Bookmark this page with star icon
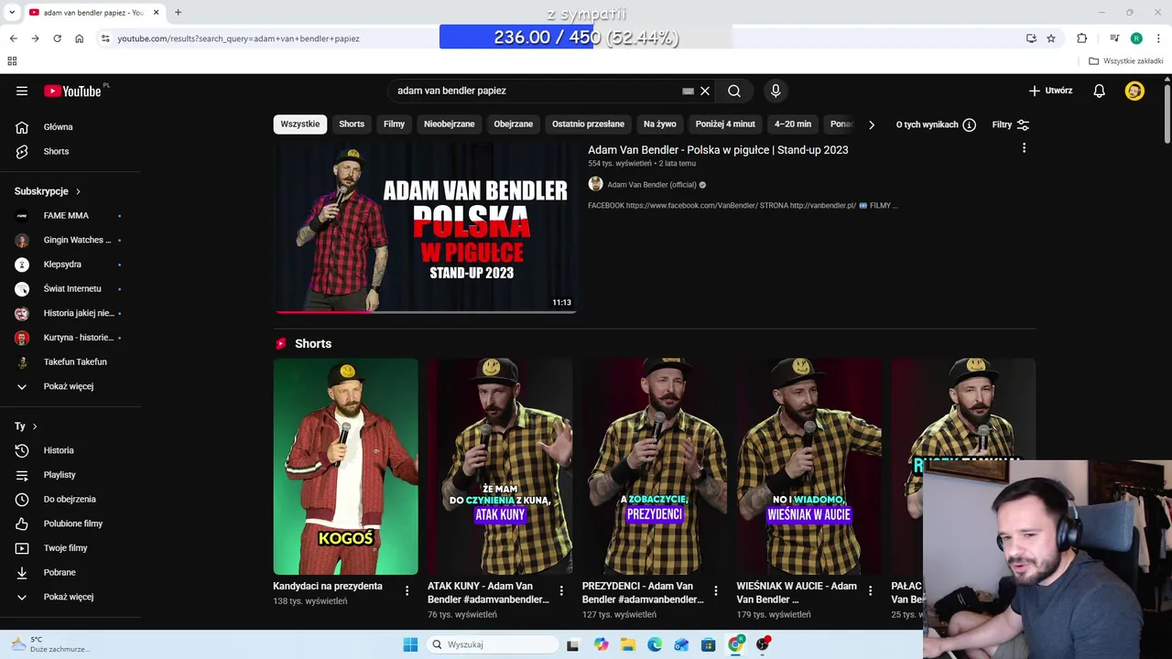Screen dimensions: 1172x659 coord(1051,38)
